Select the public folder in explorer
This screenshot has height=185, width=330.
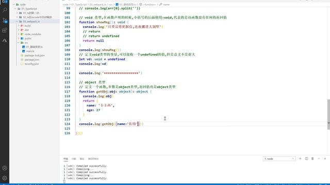point(28,39)
